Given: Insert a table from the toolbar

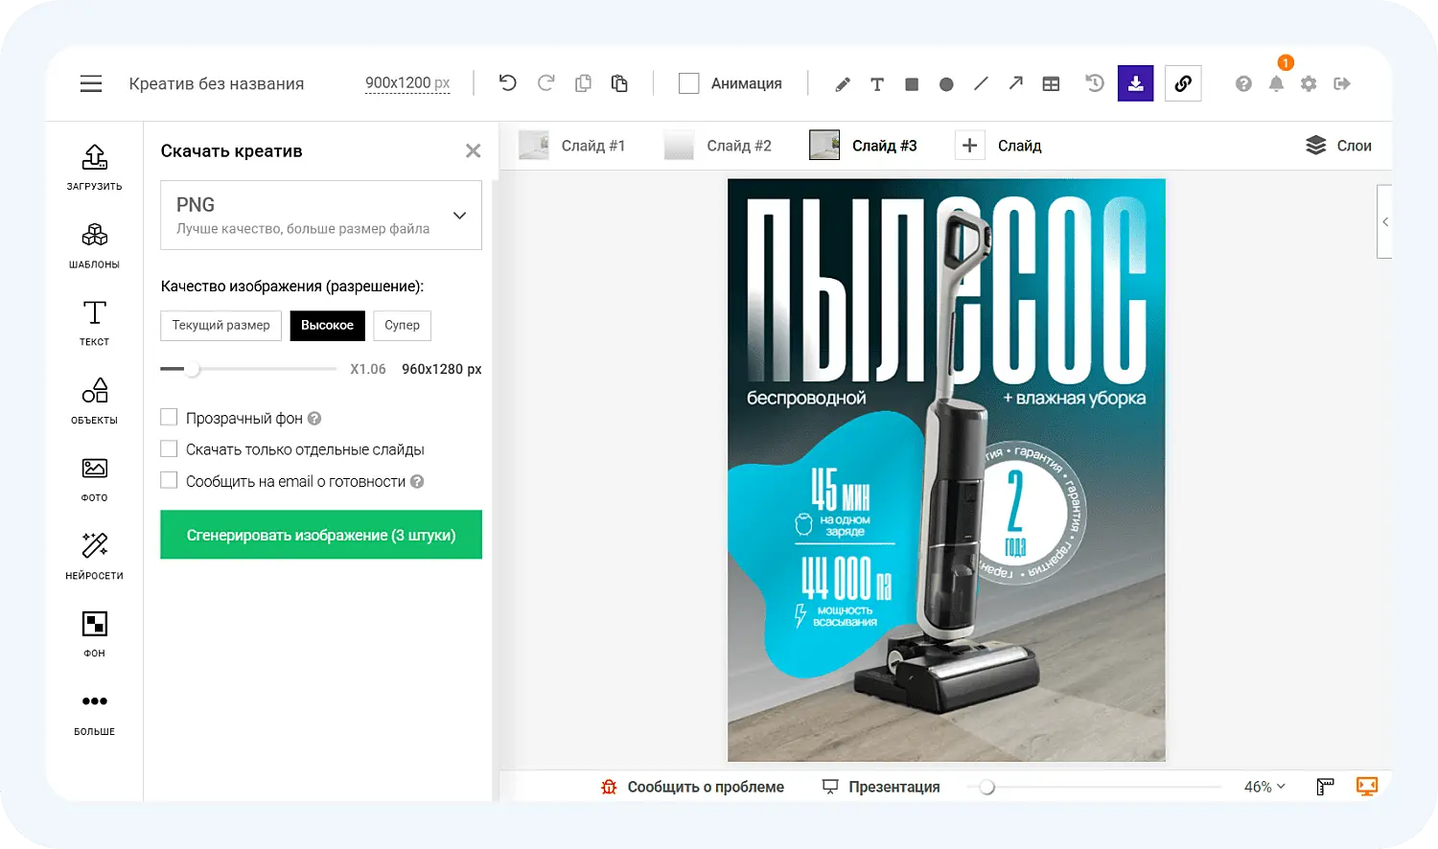Looking at the screenshot, I should pyautogui.click(x=1051, y=83).
